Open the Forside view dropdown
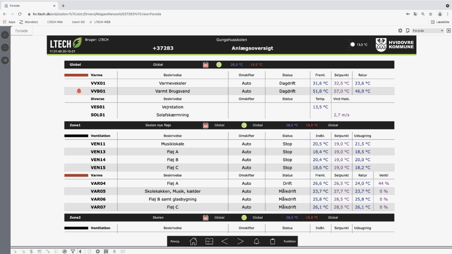452x254 pixels. pos(428,31)
